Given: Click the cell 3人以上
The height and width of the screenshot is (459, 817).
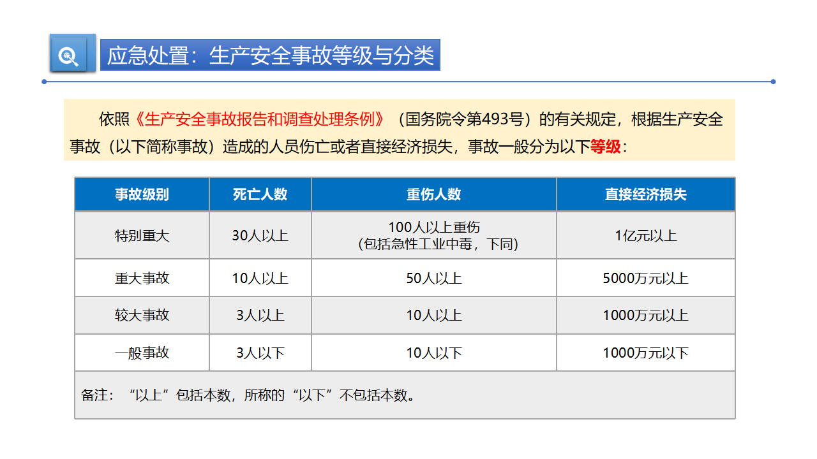Looking at the screenshot, I should 260,315.
